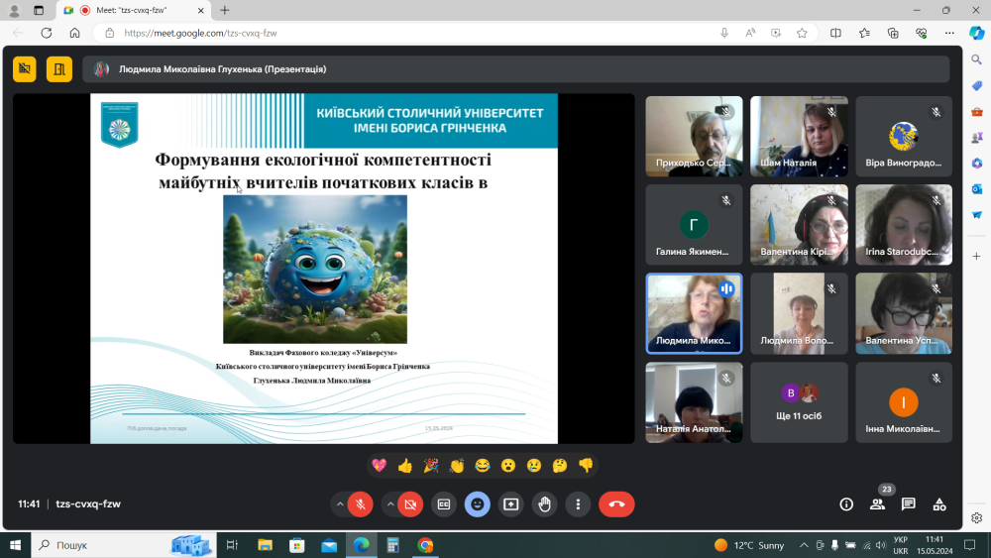Open the Windows taskbar search box
This screenshot has height=558, width=991.
pyautogui.click(x=99, y=545)
